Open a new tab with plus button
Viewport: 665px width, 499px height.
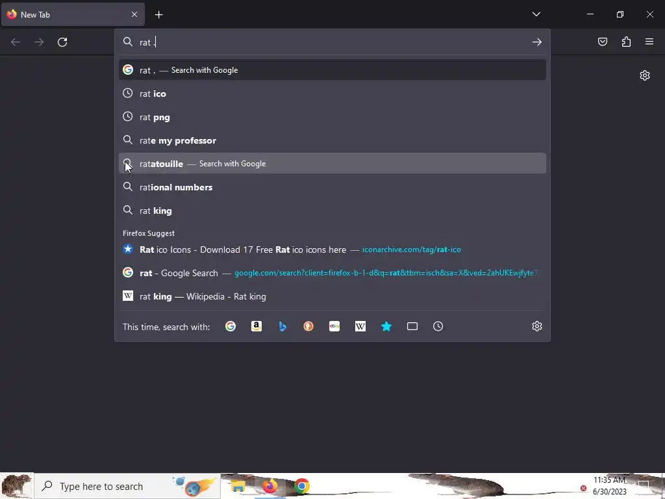tap(158, 15)
